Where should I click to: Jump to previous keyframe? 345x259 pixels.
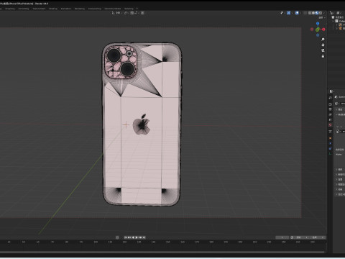129,237
